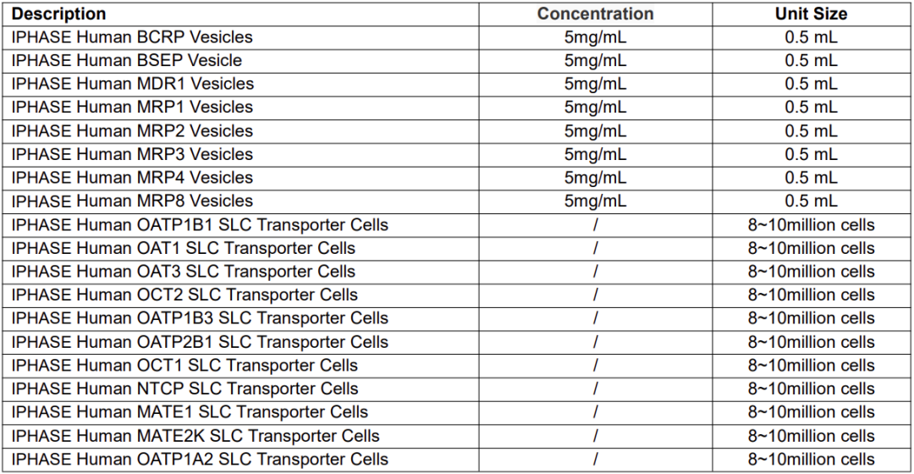Select IPHASE Human BCRP Vesicles row
This screenshot has width=914, height=474.
point(457,37)
